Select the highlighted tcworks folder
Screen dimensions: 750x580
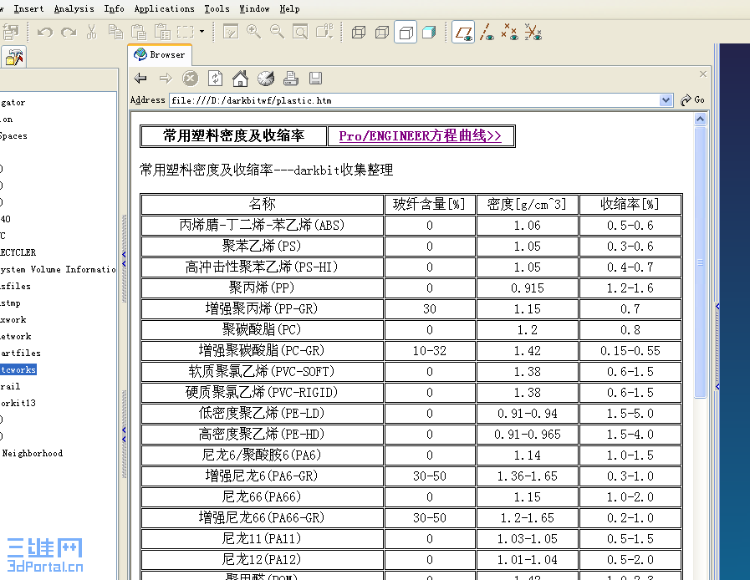(x=18, y=369)
